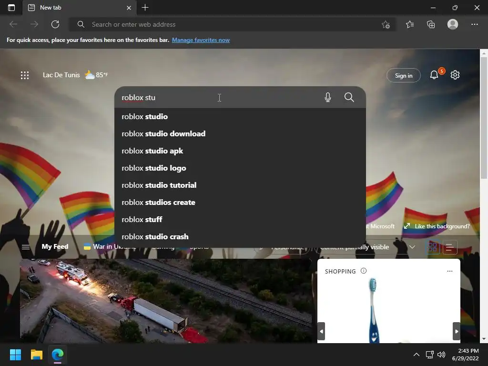Open Lac De Tunis weather

click(x=75, y=75)
